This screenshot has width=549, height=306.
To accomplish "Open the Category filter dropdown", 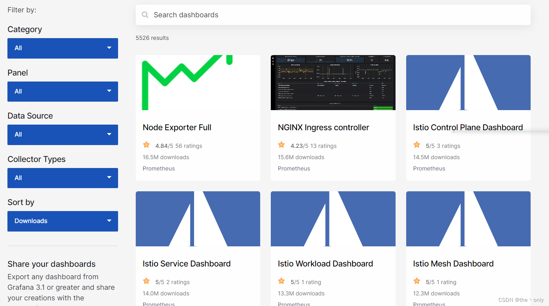I will [x=63, y=48].
